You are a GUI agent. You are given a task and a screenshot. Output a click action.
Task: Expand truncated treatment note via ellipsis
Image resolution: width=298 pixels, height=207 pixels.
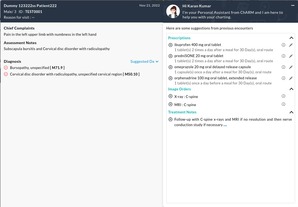click(x=225, y=125)
